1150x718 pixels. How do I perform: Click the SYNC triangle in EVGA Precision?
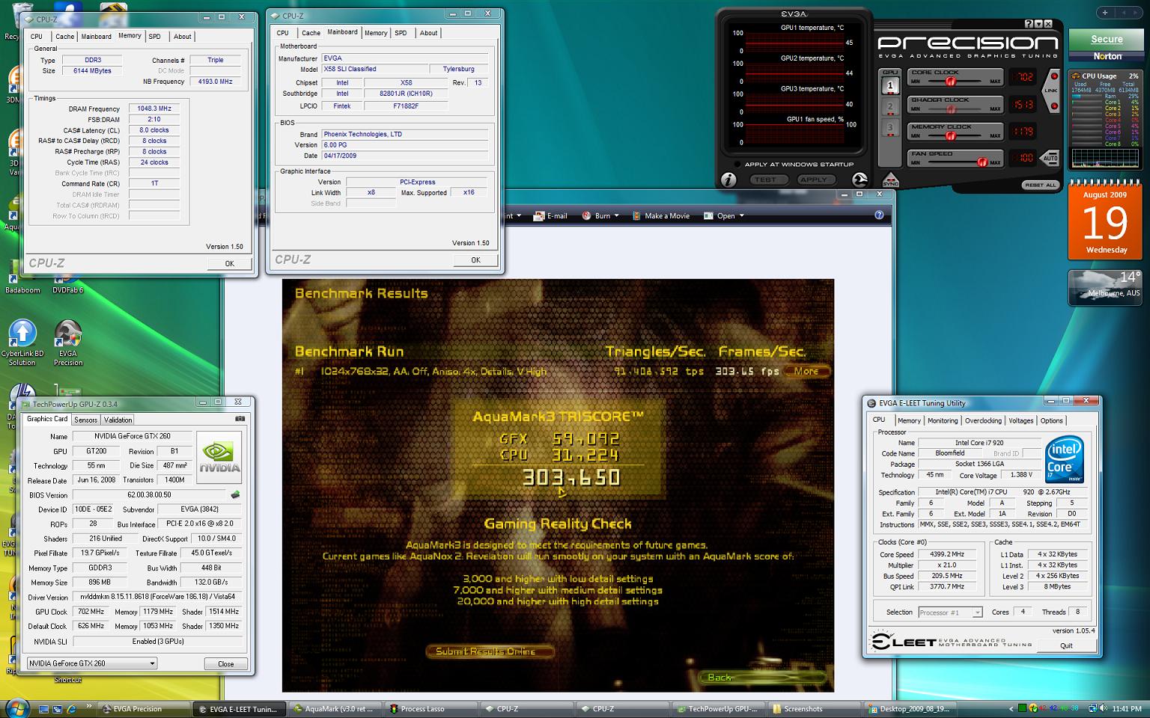coord(890,179)
